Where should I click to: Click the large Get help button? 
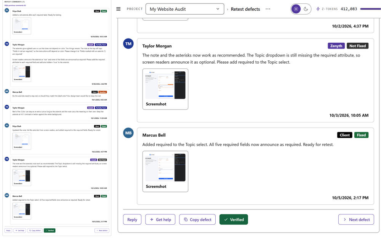click(160, 220)
